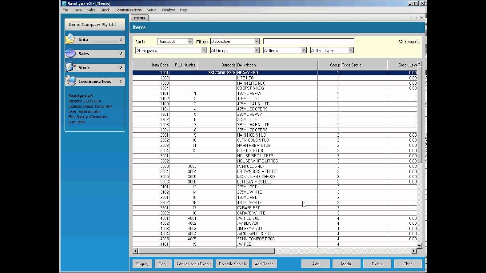The height and width of the screenshot is (273, 486).
Task: Click the Item Code column header
Action: (x=151, y=65)
